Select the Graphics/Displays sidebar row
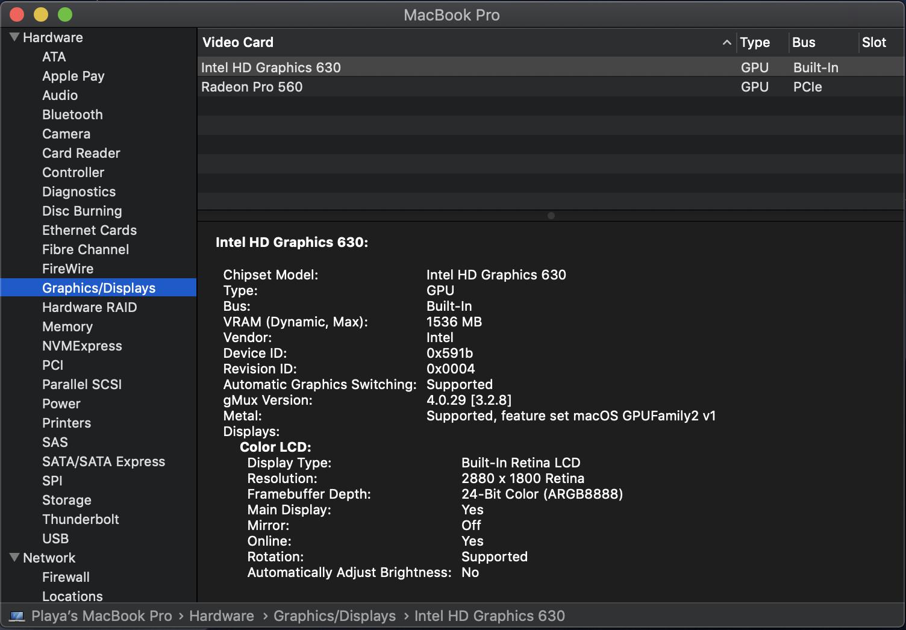The height and width of the screenshot is (630, 906). tap(99, 288)
